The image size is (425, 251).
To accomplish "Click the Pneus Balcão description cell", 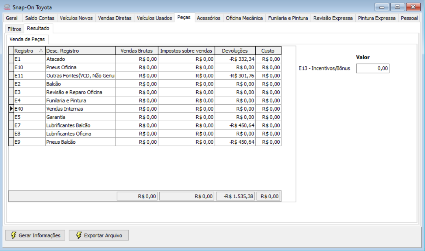I will pyautogui.click(x=80, y=142).
